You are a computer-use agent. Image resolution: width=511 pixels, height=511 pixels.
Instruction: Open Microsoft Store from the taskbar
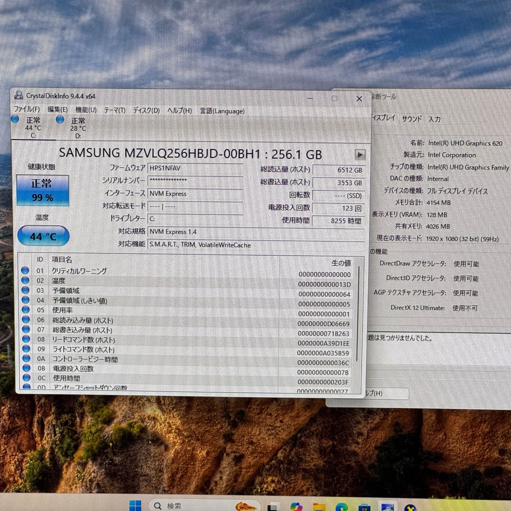[364, 507]
